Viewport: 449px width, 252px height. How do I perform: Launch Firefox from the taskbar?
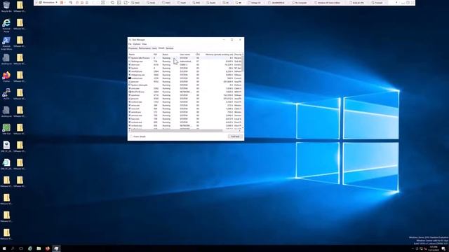pos(48,248)
